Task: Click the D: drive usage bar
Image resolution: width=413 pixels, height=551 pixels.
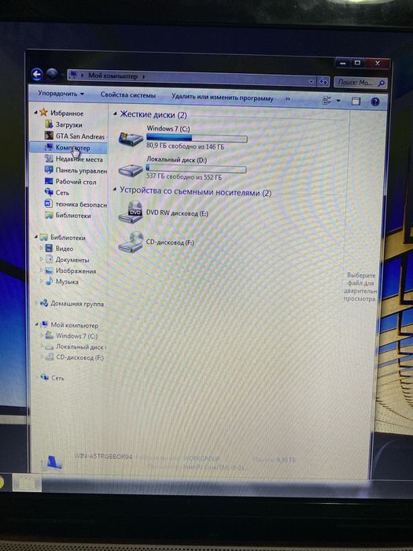Action: (196, 169)
